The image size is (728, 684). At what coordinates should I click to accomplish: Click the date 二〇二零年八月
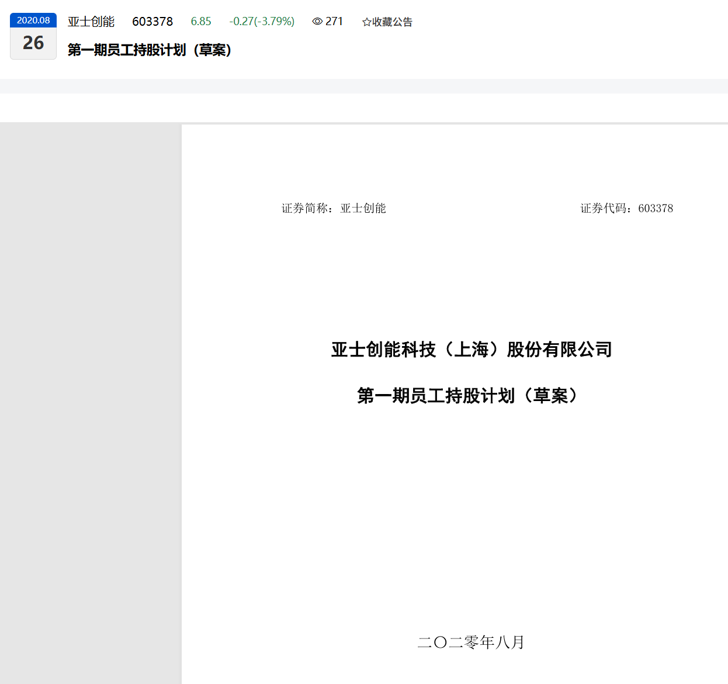click(x=471, y=642)
